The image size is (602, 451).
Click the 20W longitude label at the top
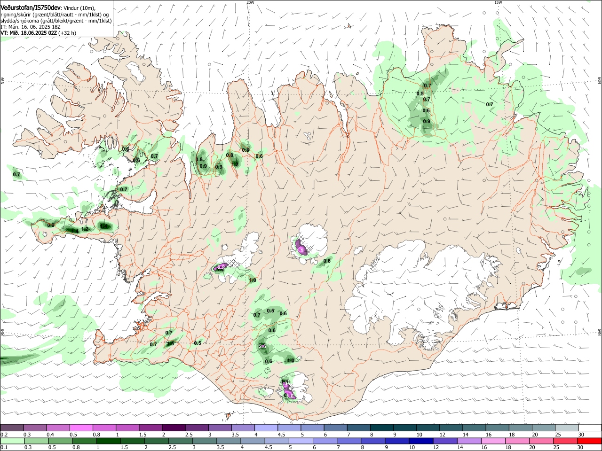[250, 2]
